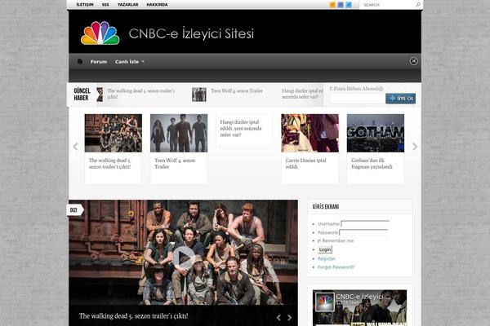Click featured title The walking dead 5. sezon trailer'ı çıktı!
This screenshot has width=490, height=326.
(x=133, y=316)
